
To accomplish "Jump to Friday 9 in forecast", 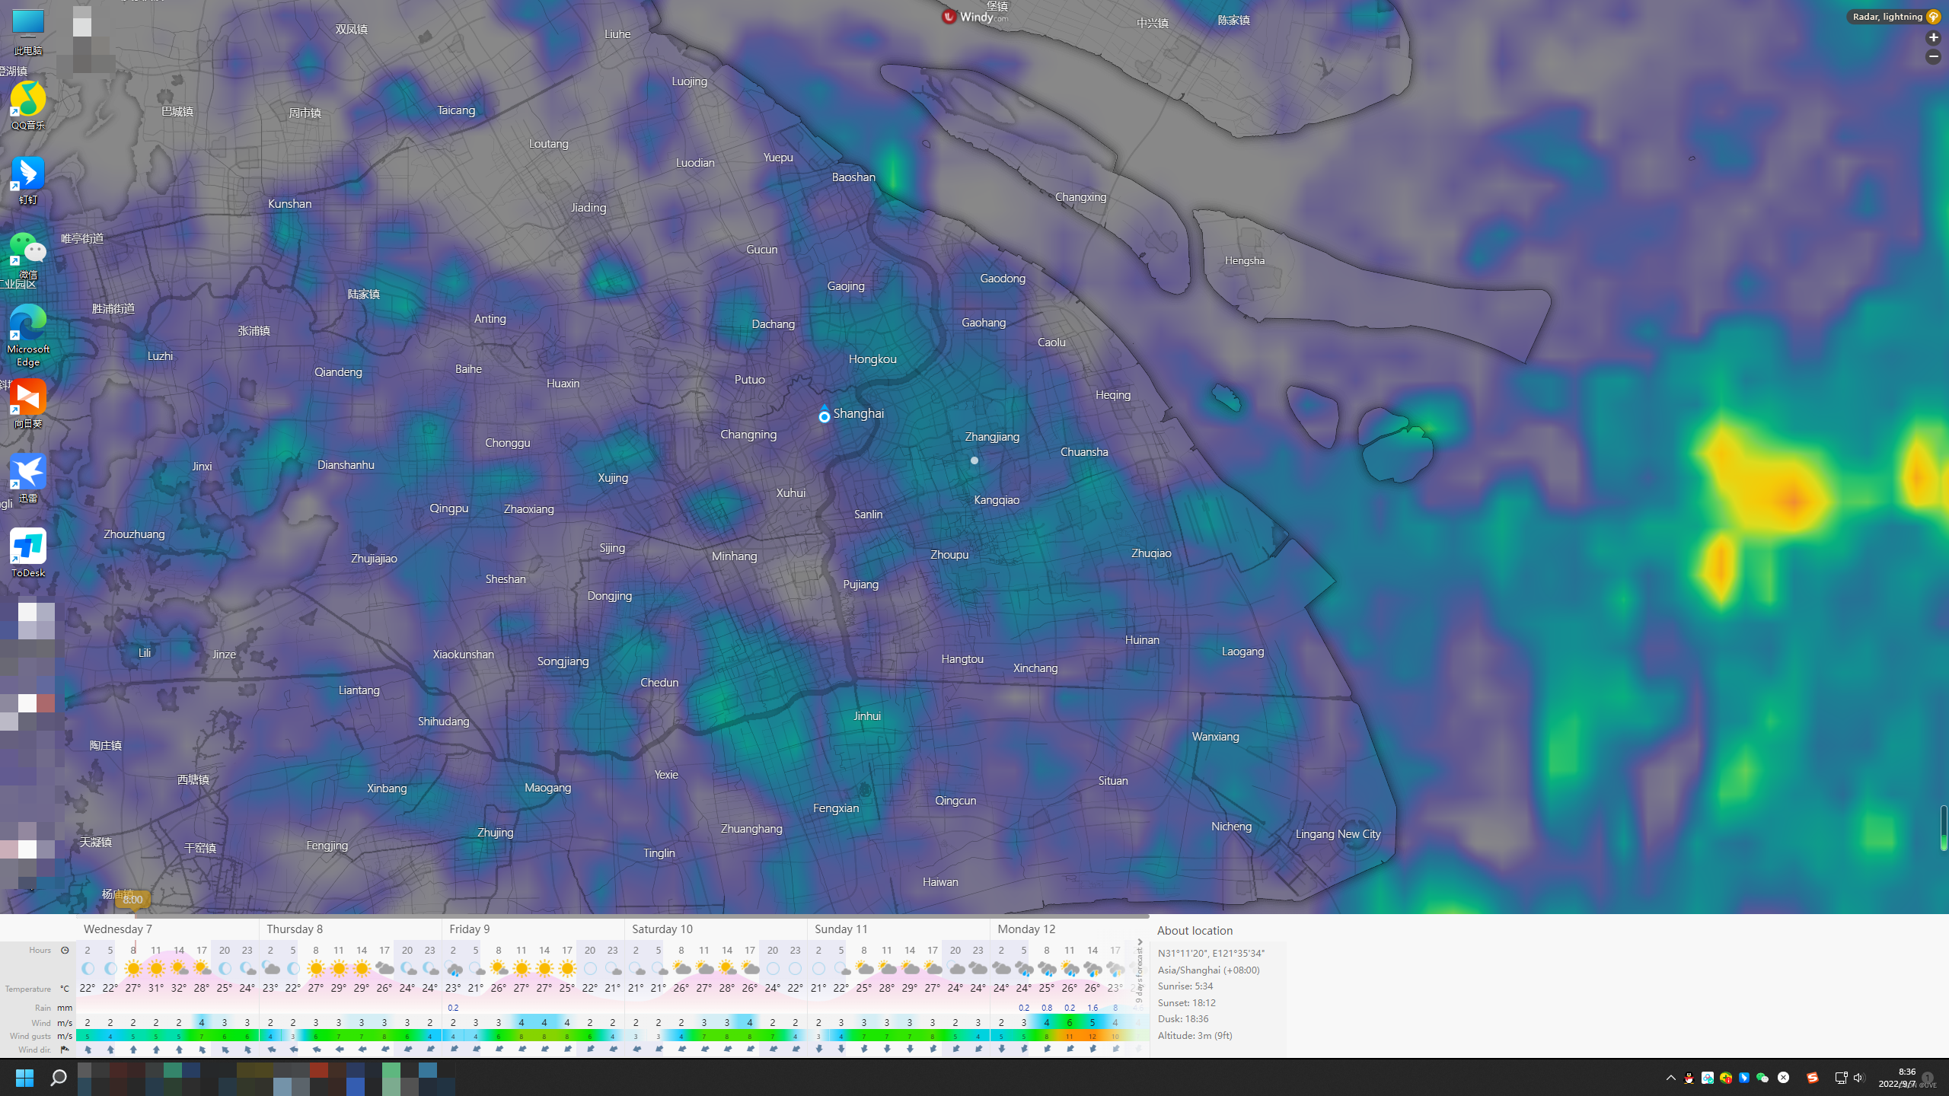I will point(469,929).
